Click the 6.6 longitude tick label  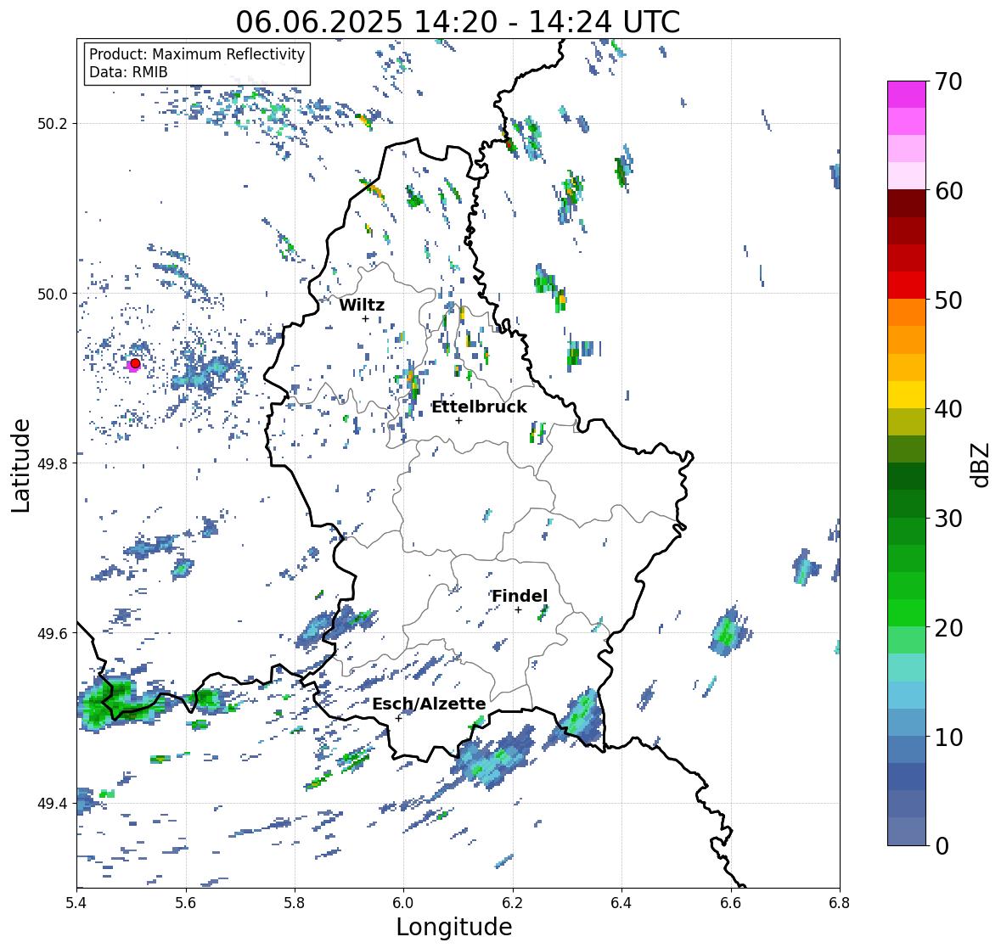coord(731,903)
